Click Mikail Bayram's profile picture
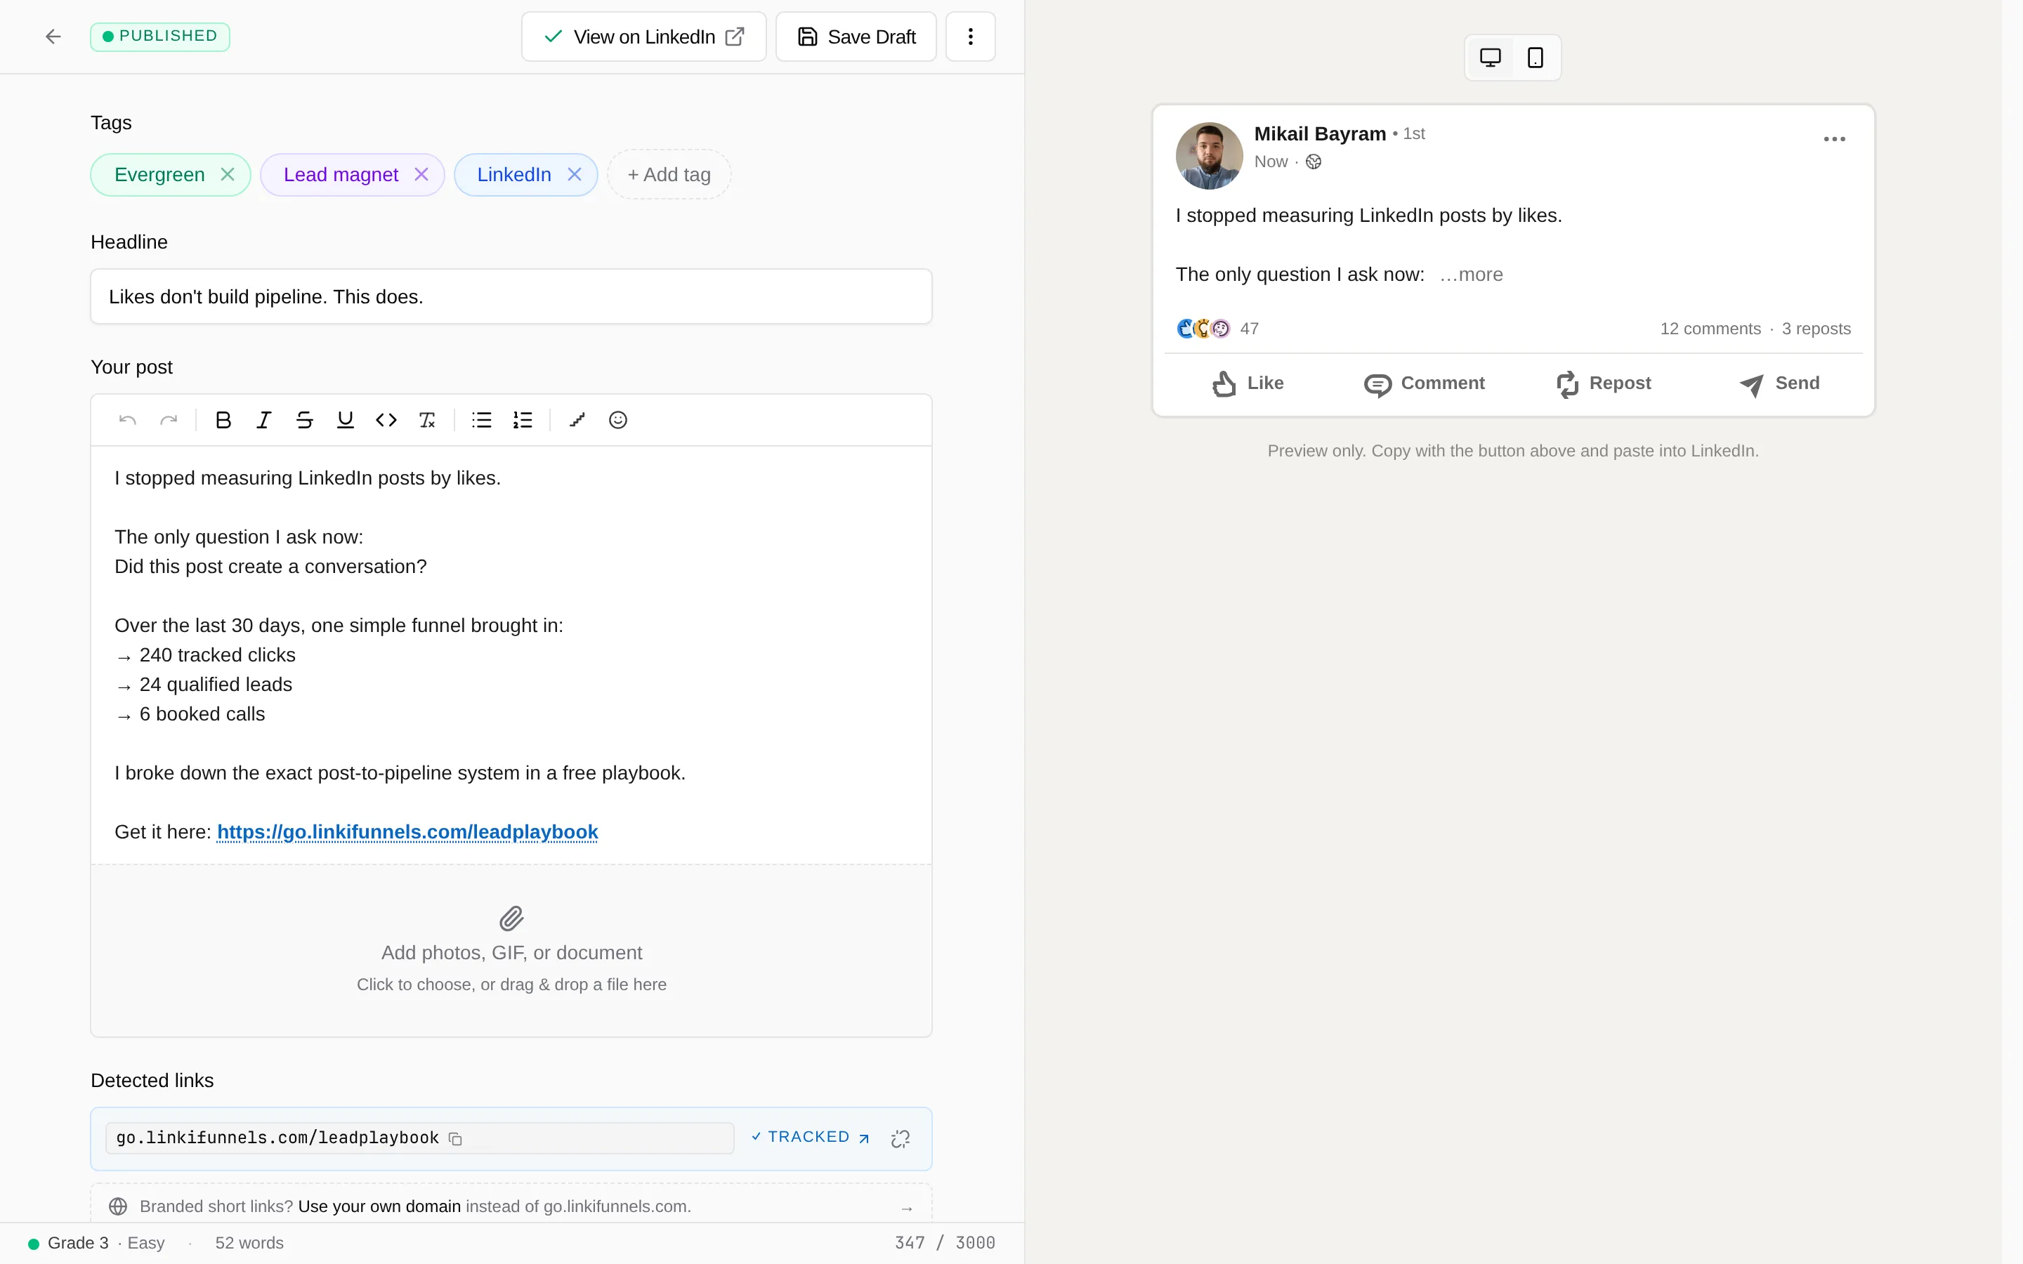The image size is (2023, 1264). 1209,155
